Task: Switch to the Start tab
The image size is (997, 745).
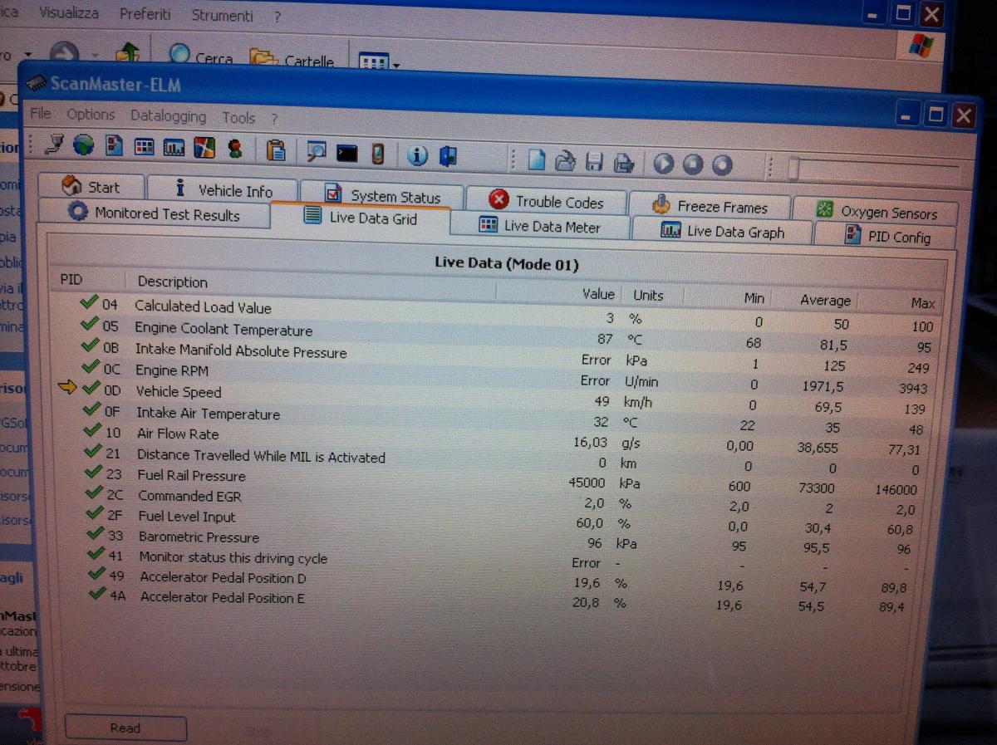Action: coord(91,187)
